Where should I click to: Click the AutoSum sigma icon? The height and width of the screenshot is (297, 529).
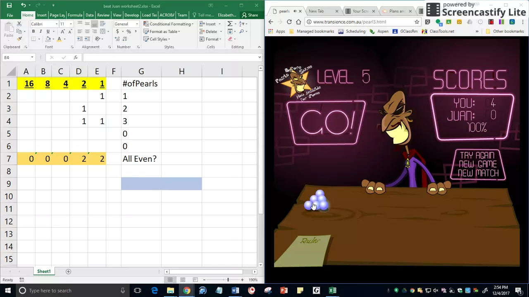click(x=230, y=24)
